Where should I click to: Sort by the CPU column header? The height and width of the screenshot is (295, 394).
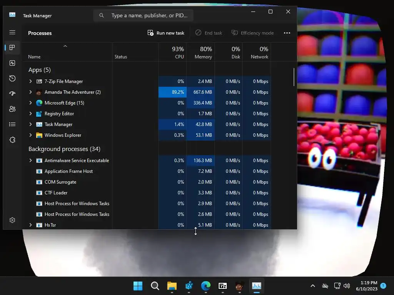click(x=173, y=52)
